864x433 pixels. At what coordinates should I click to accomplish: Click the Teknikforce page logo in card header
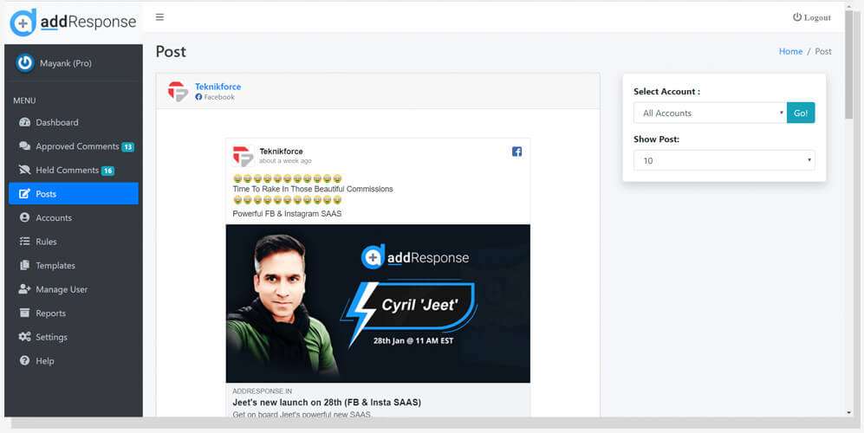tap(178, 92)
